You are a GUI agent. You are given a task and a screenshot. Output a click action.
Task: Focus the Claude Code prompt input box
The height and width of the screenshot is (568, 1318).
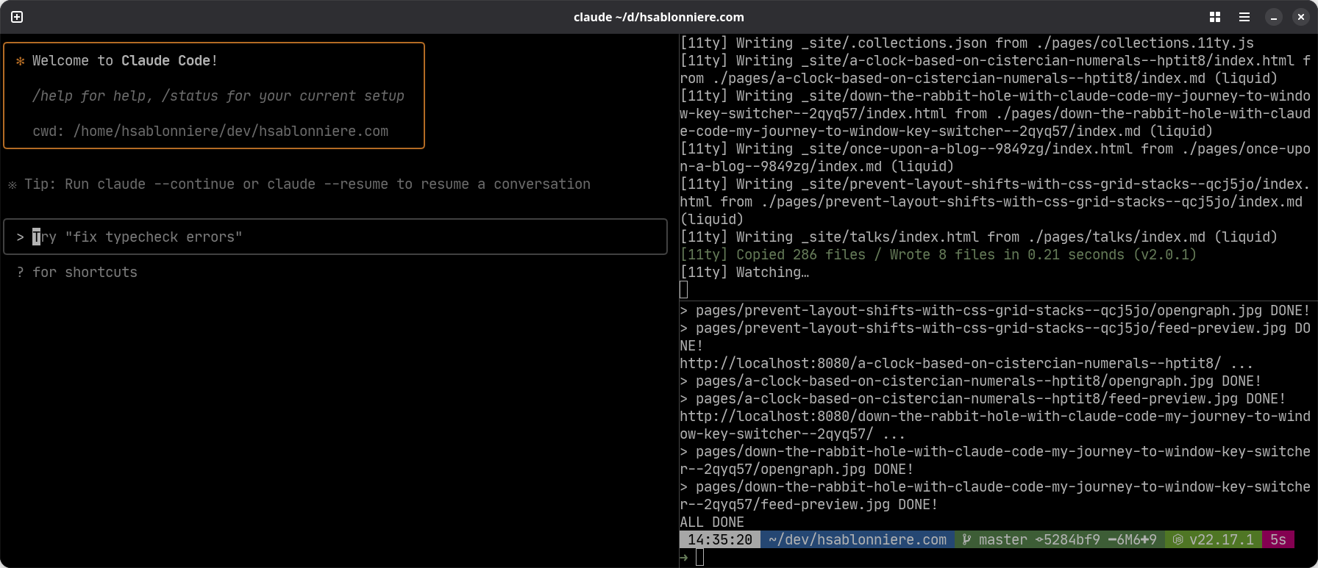point(335,237)
